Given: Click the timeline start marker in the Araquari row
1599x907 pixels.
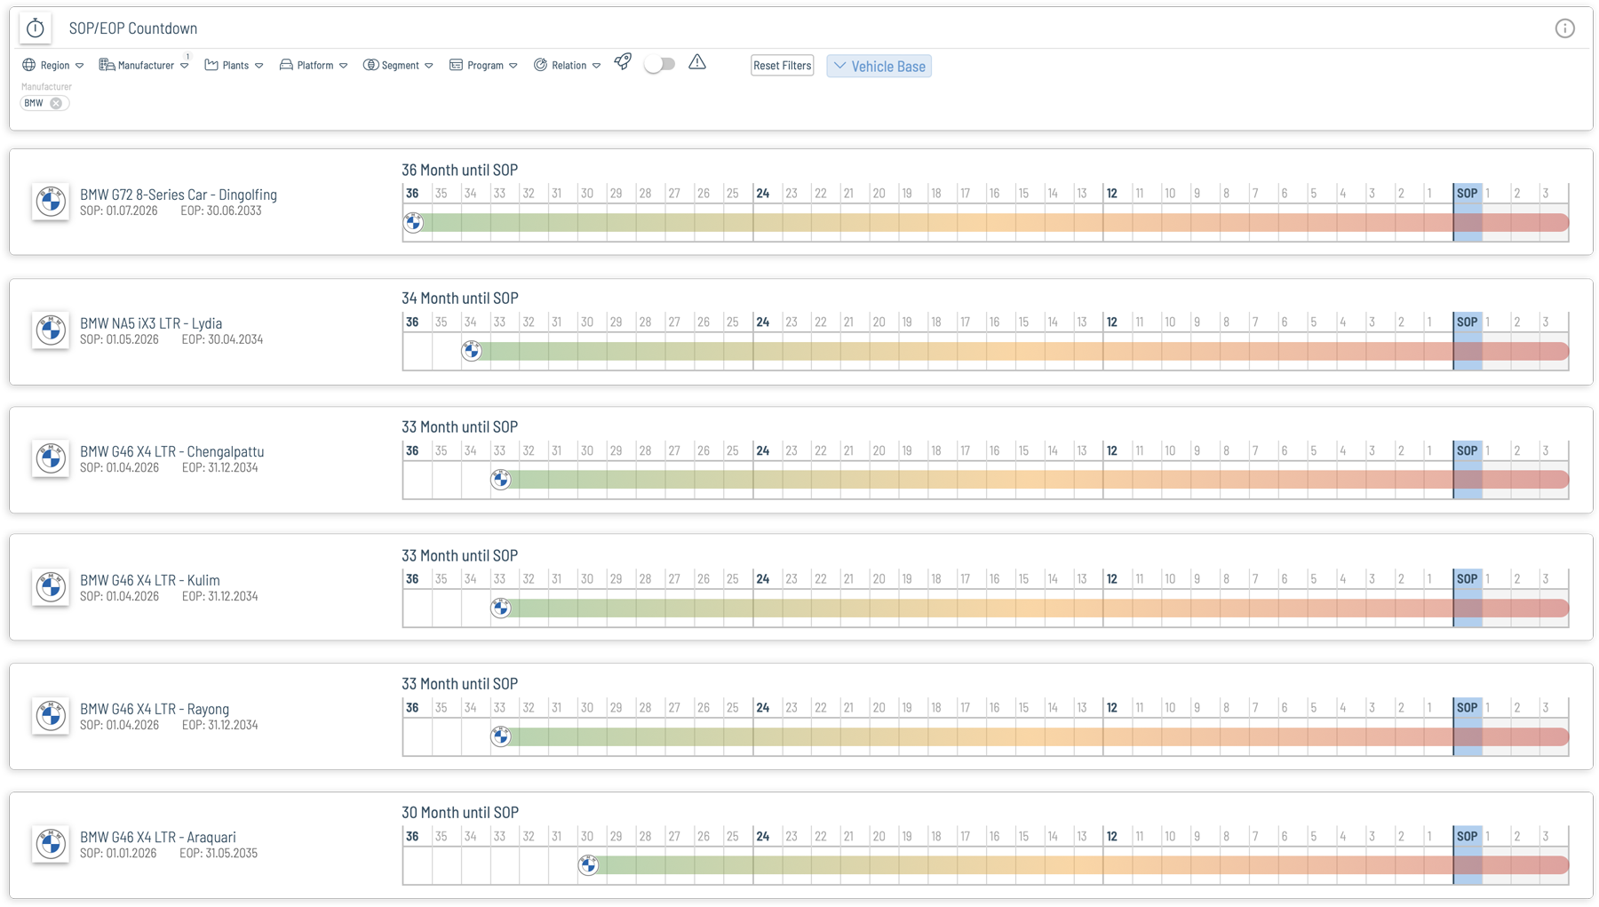Looking at the screenshot, I should [x=588, y=865].
